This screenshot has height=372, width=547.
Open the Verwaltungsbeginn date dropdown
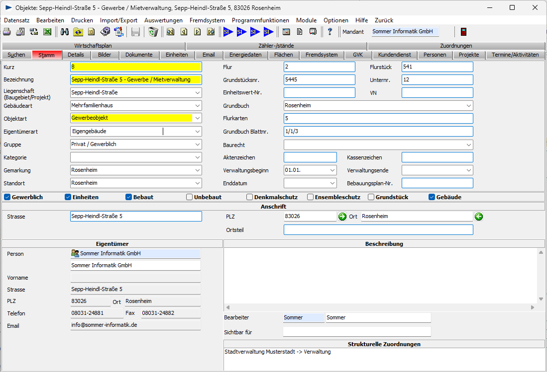(x=332, y=170)
